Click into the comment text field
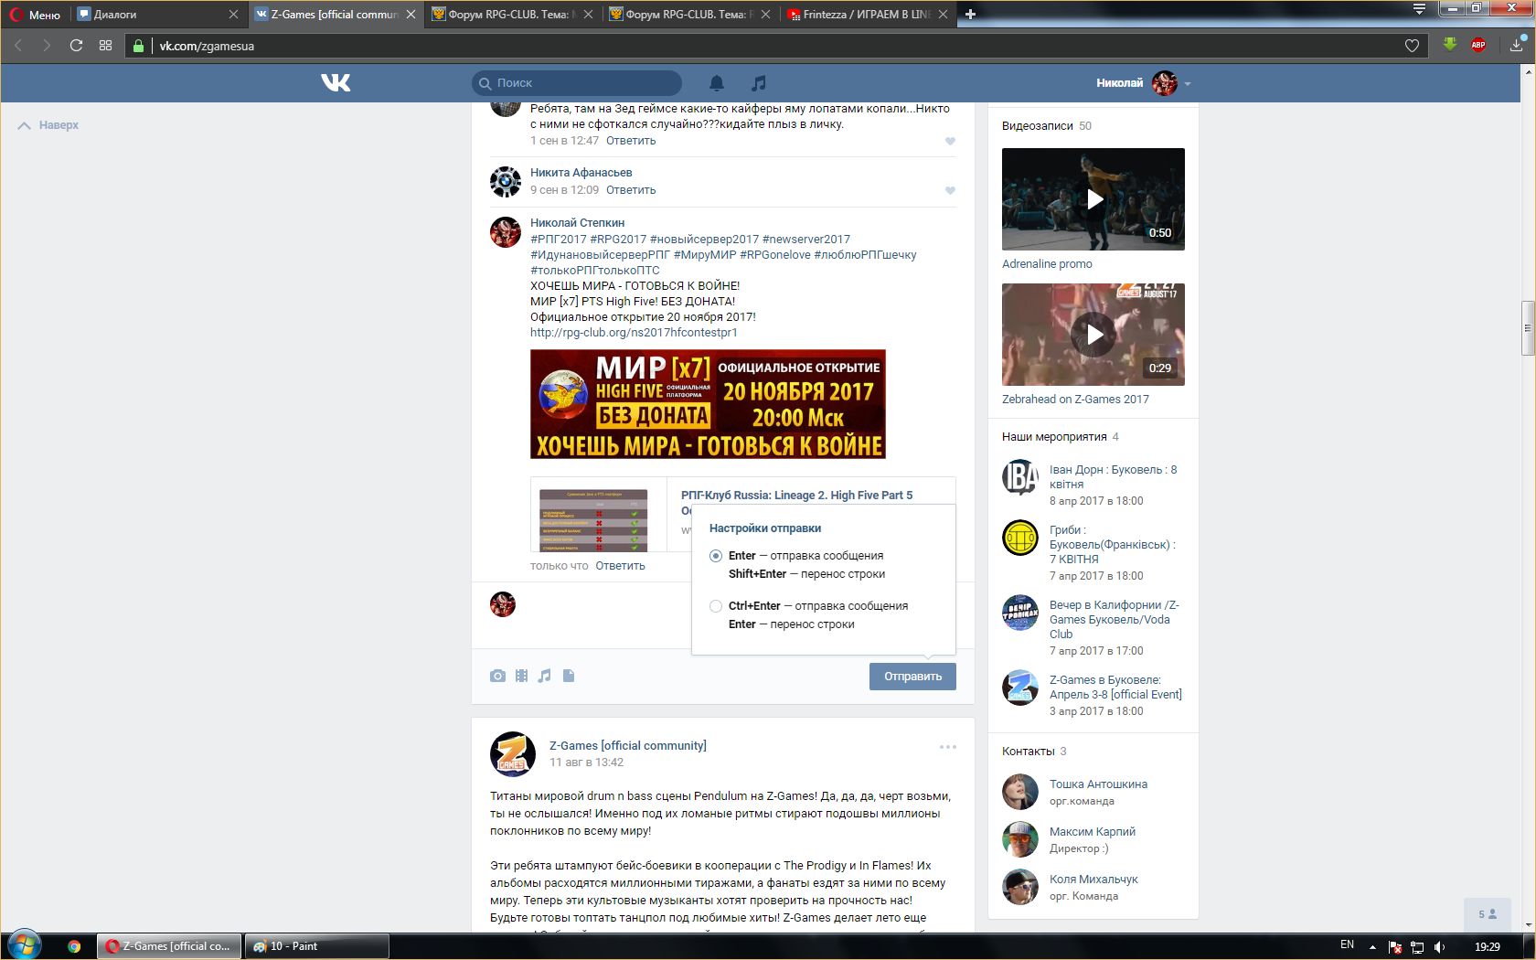Viewport: 1536px width, 960px height. pos(608,617)
